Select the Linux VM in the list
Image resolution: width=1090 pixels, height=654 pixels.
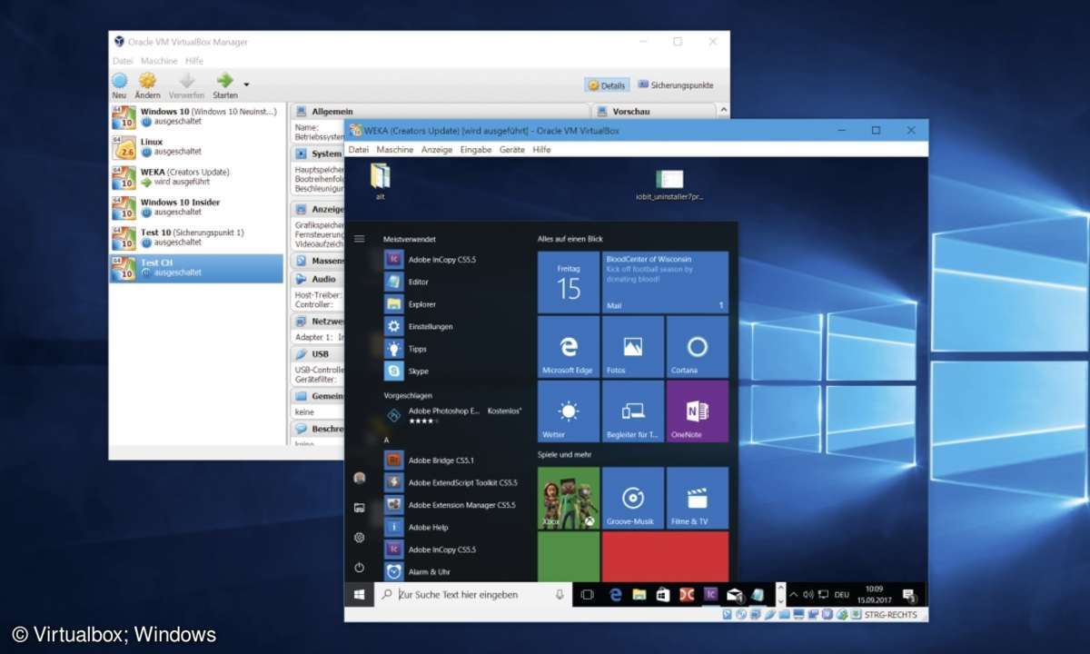(x=197, y=147)
